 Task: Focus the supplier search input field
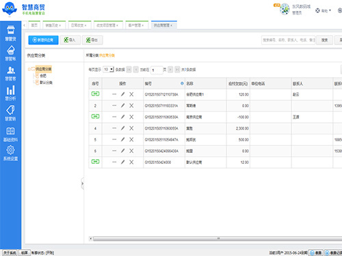288,40
